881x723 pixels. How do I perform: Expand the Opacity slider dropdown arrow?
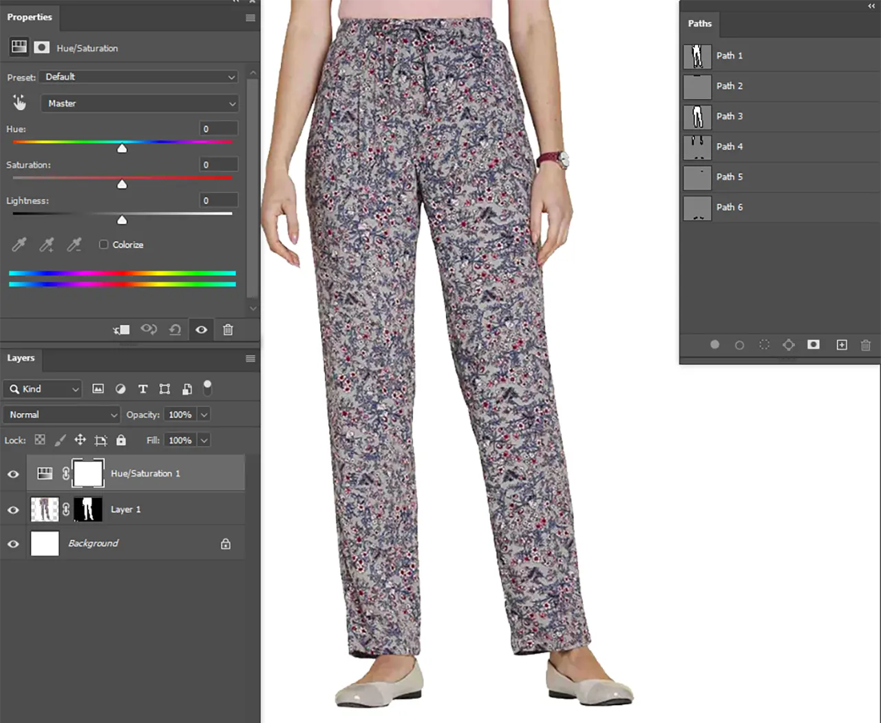pyautogui.click(x=204, y=415)
